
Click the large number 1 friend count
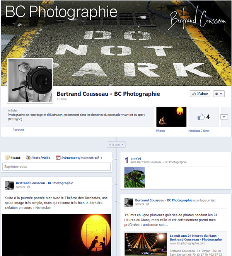[x=126, y=160]
